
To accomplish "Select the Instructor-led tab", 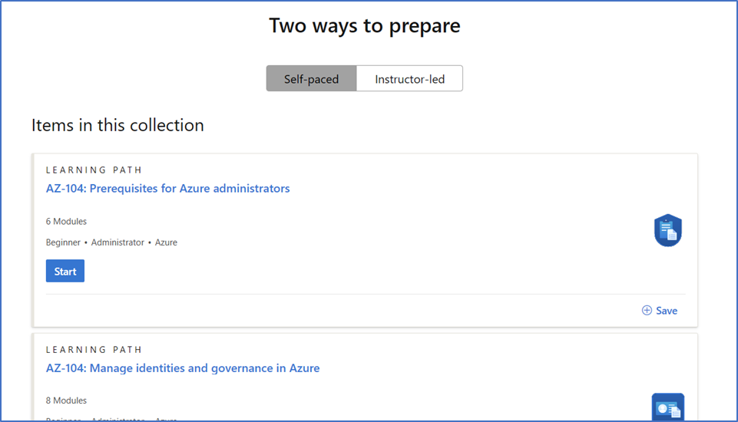I will pos(409,78).
